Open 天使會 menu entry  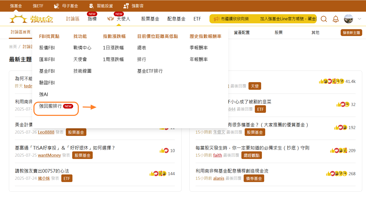[x=80, y=59]
